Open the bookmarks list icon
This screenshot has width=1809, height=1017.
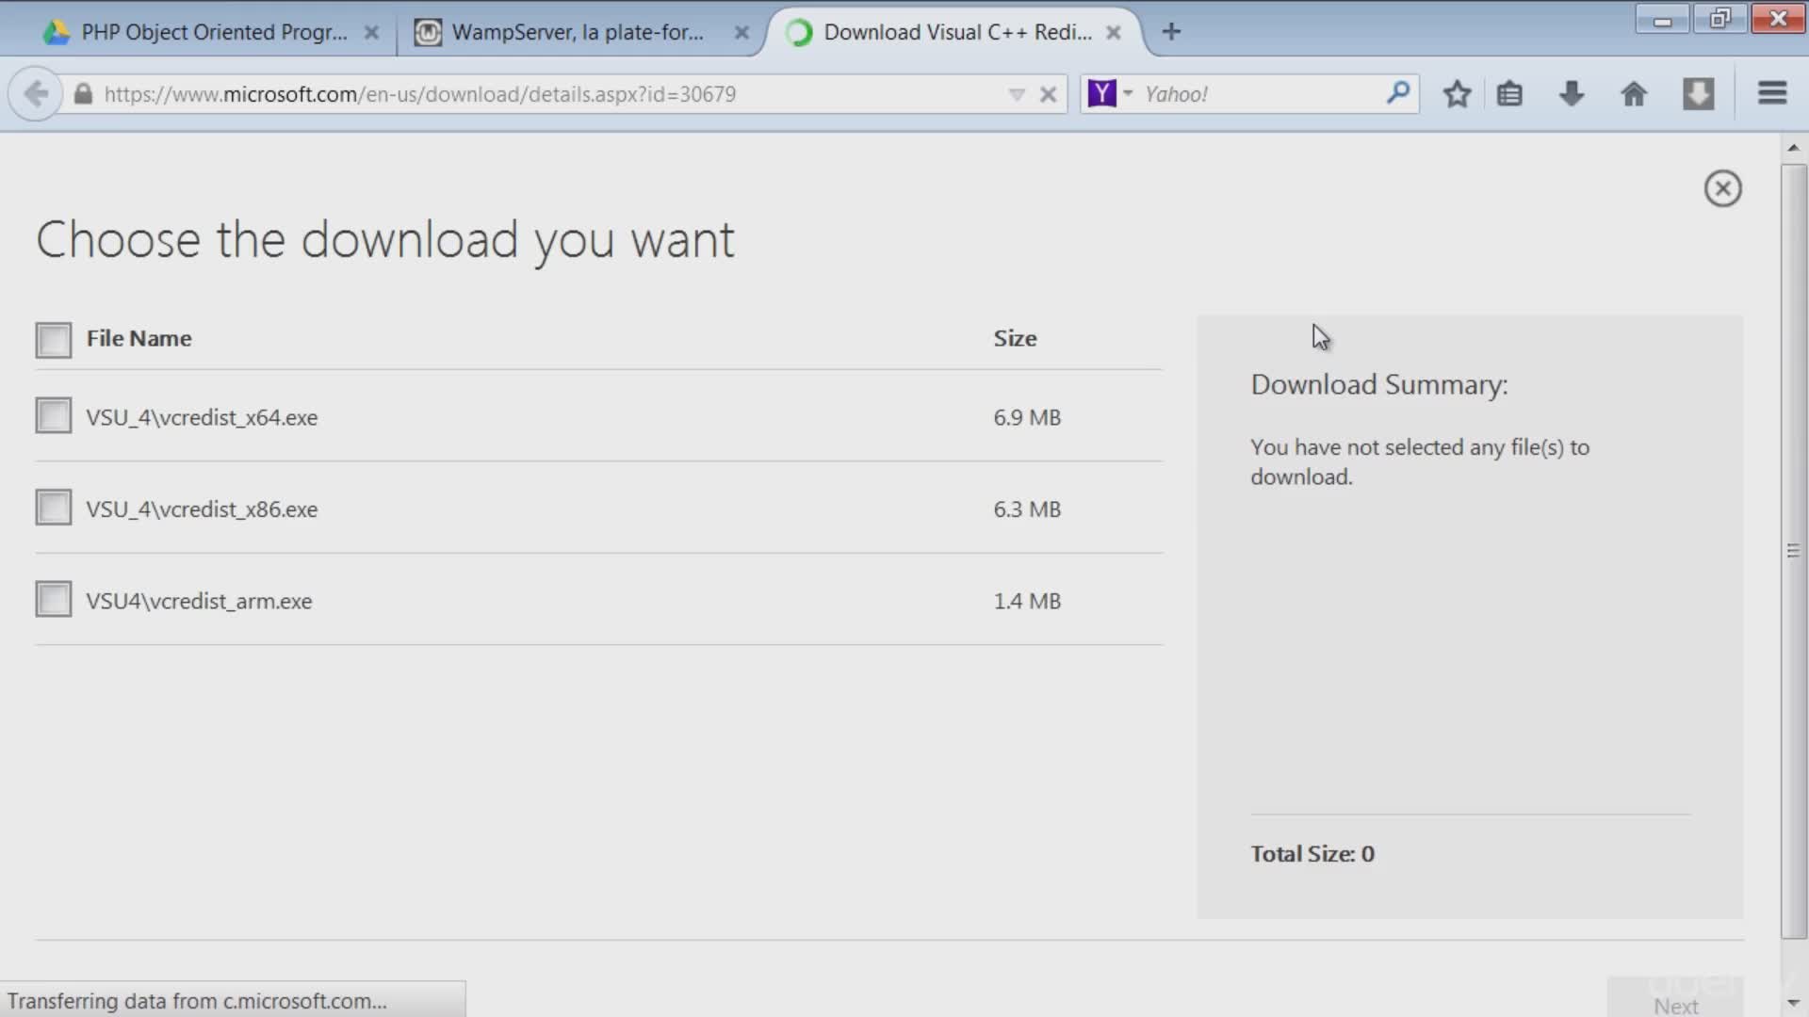pos(1509,94)
